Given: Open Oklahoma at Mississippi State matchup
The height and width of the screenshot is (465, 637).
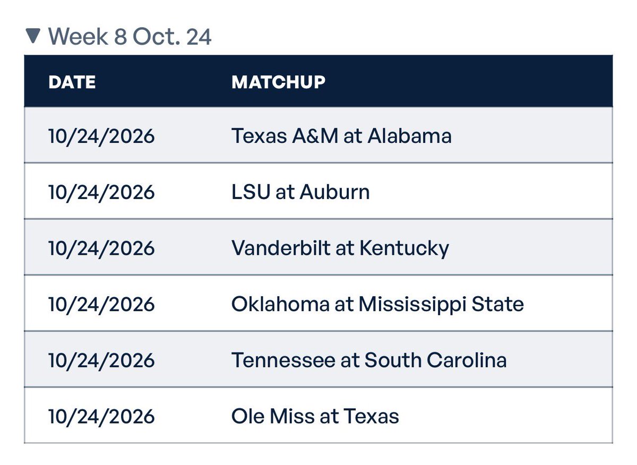Looking at the screenshot, I should click(377, 304).
